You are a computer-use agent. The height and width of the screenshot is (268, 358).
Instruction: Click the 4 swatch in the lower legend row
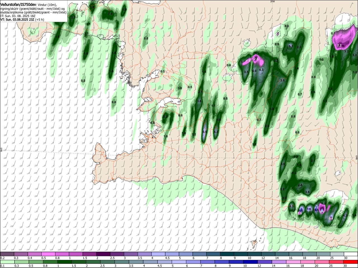[150, 262]
